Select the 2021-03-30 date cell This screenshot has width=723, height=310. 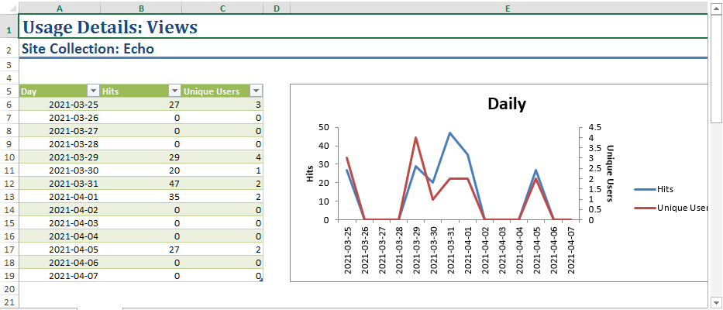point(60,170)
